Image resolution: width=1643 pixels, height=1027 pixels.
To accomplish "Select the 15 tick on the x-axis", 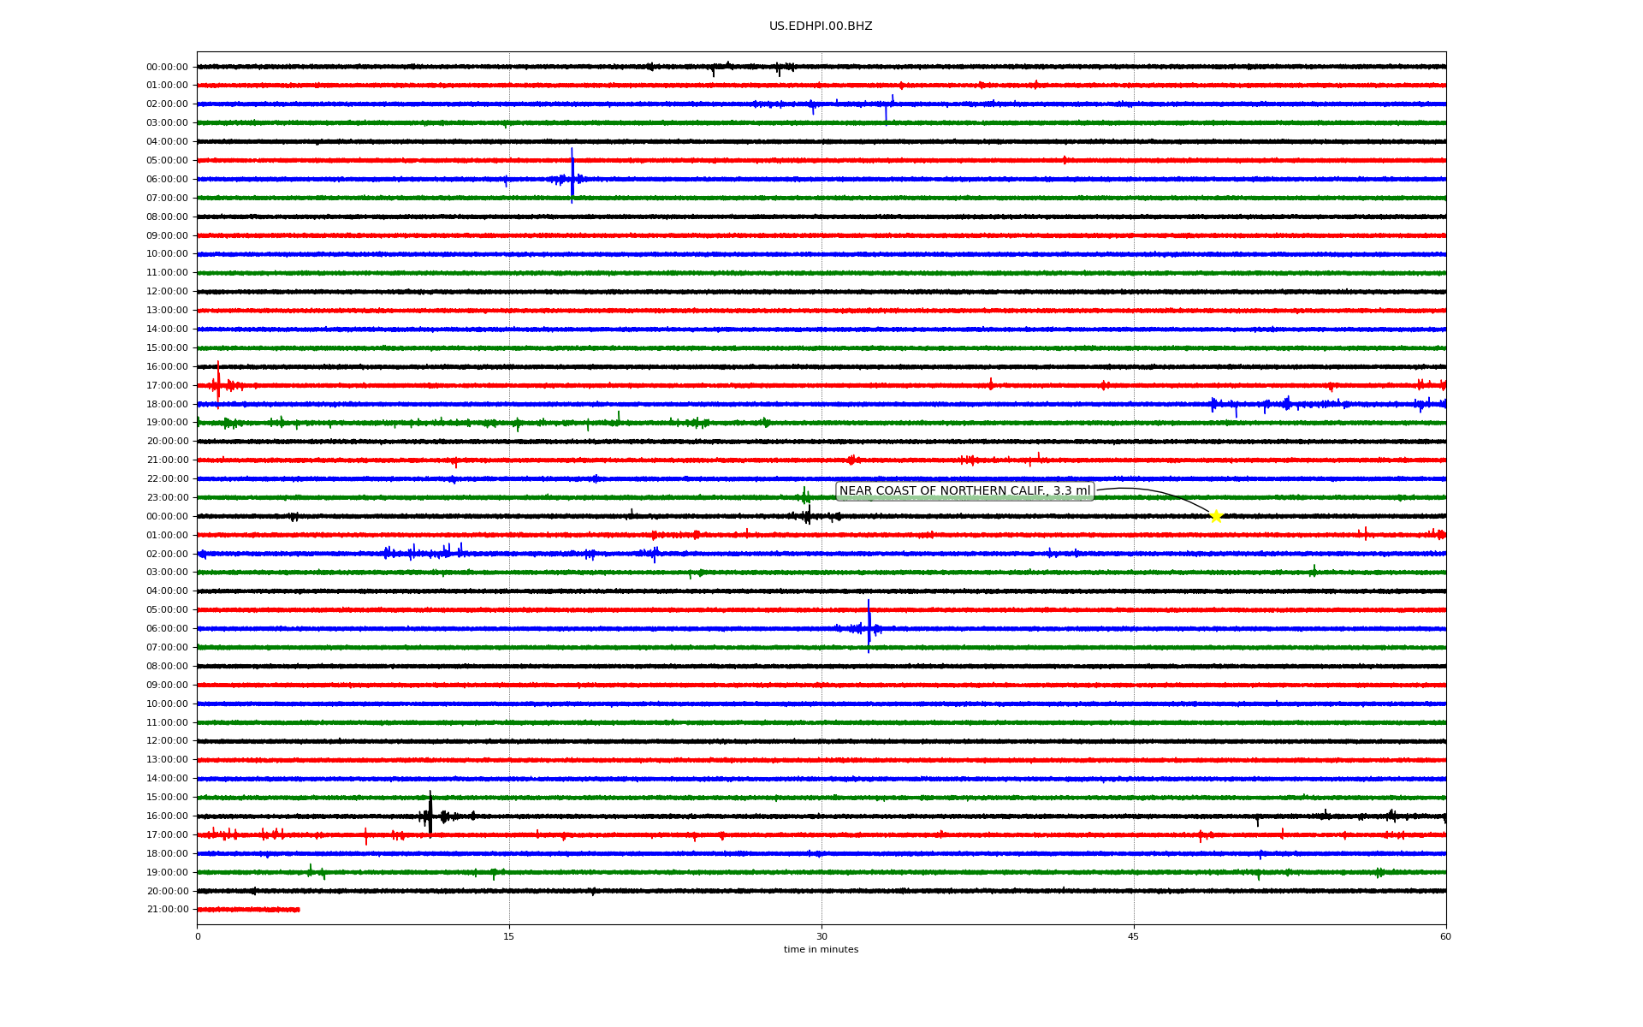I will click(x=509, y=936).
